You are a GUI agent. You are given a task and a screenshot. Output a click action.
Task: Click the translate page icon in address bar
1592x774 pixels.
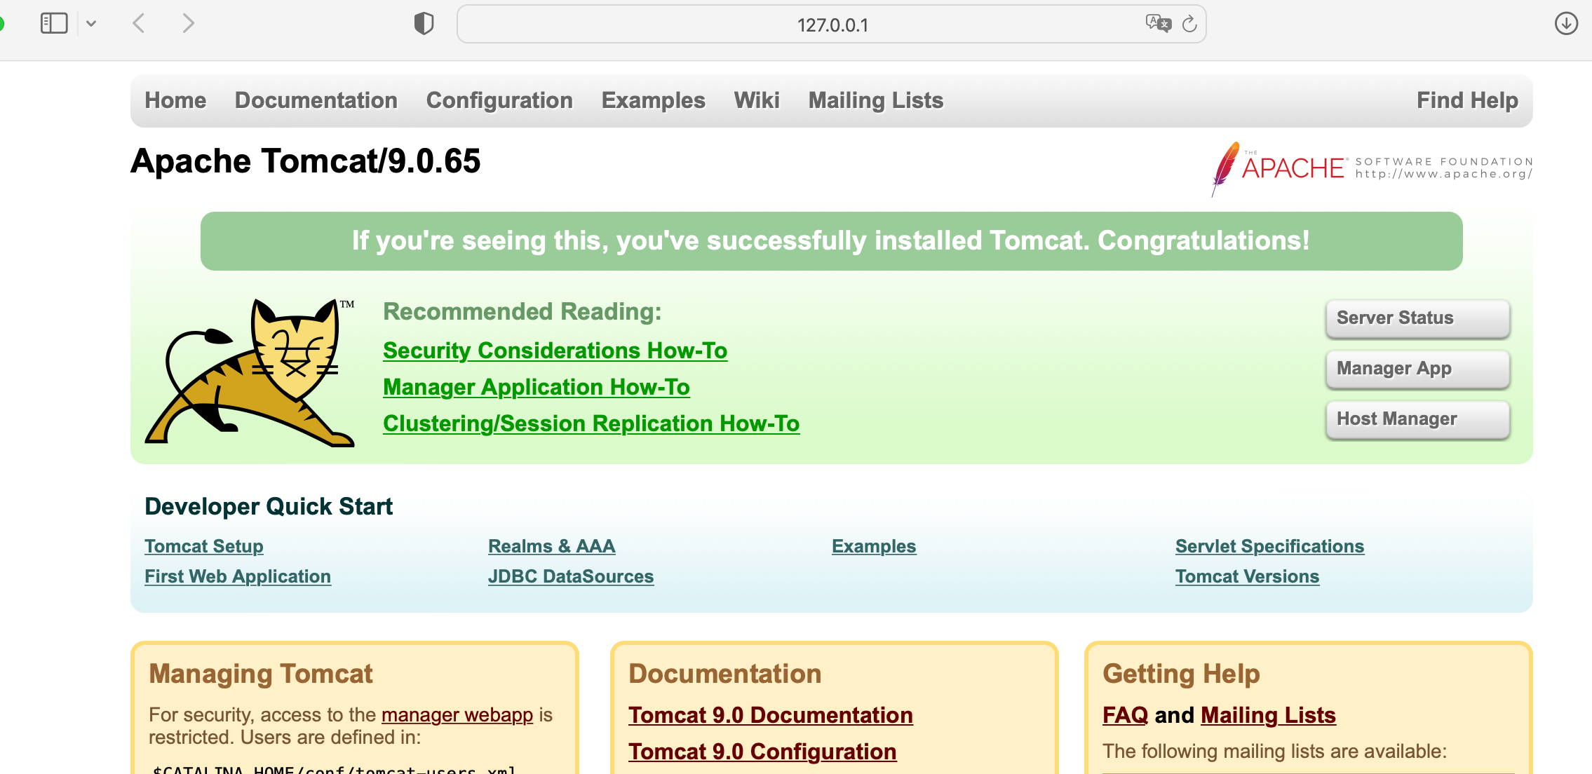1158,24
